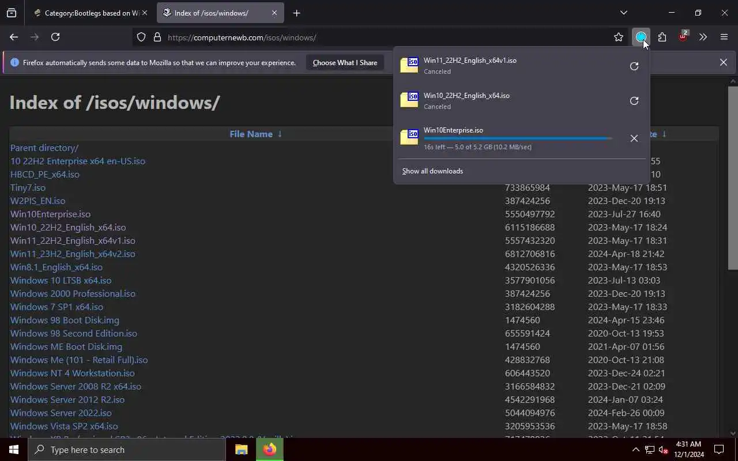
Task: Close the Category:Bootlegs tab
Action: (144, 13)
